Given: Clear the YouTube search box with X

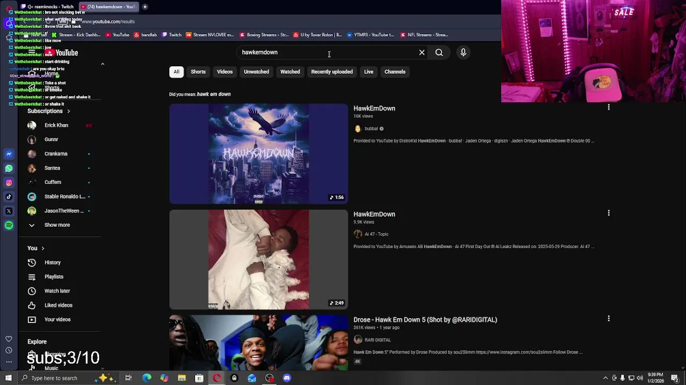Looking at the screenshot, I should pyautogui.click(x=422, y=52).
